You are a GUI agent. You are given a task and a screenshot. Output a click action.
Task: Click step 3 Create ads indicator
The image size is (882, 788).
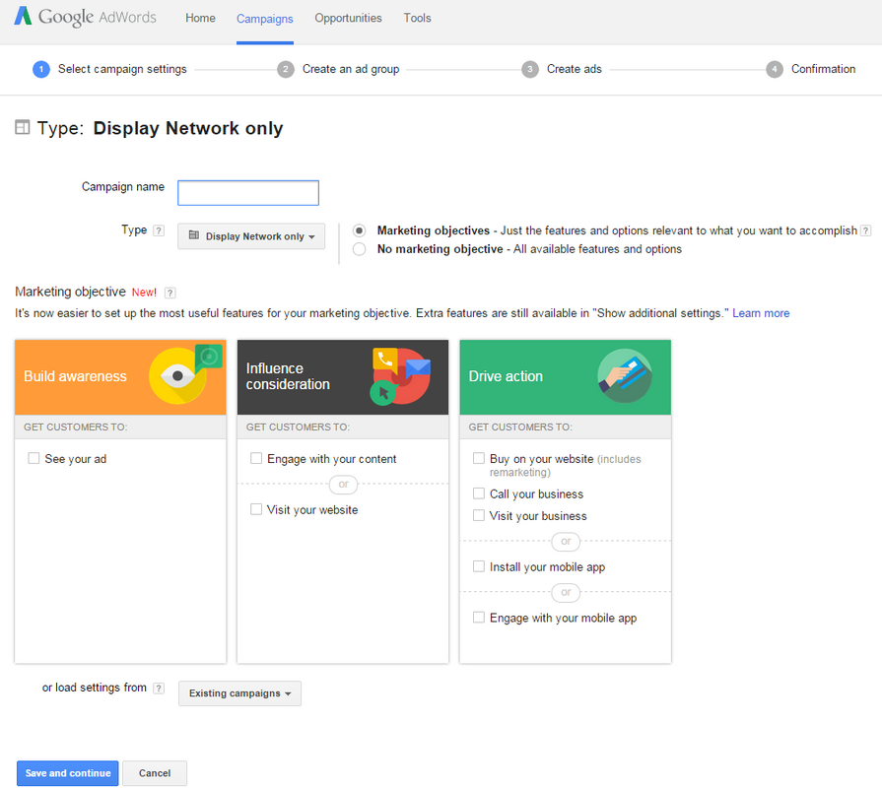(530, 69)
